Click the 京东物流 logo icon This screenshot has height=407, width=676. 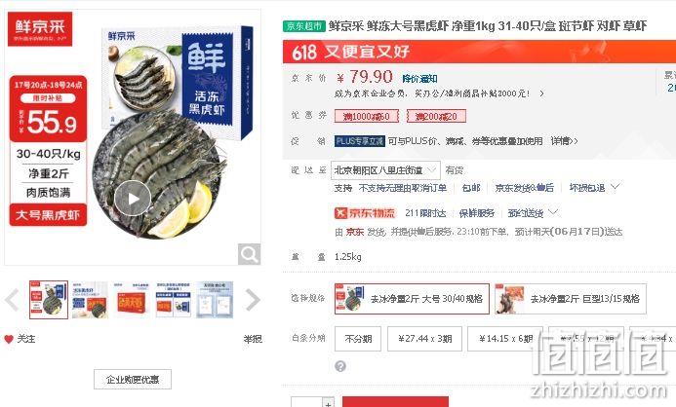pyautogui.click(x=341, y=213)
